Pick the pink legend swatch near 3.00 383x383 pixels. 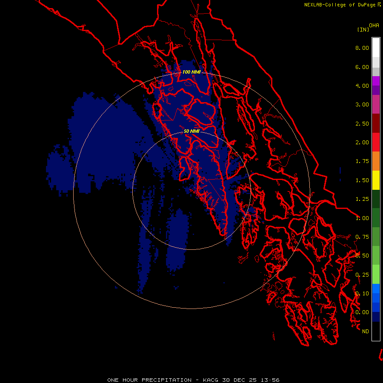coord(376,104)
